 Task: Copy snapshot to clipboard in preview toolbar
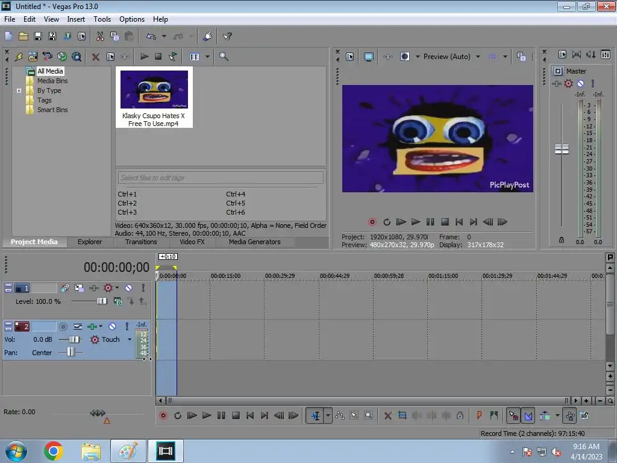click(521, 57)
